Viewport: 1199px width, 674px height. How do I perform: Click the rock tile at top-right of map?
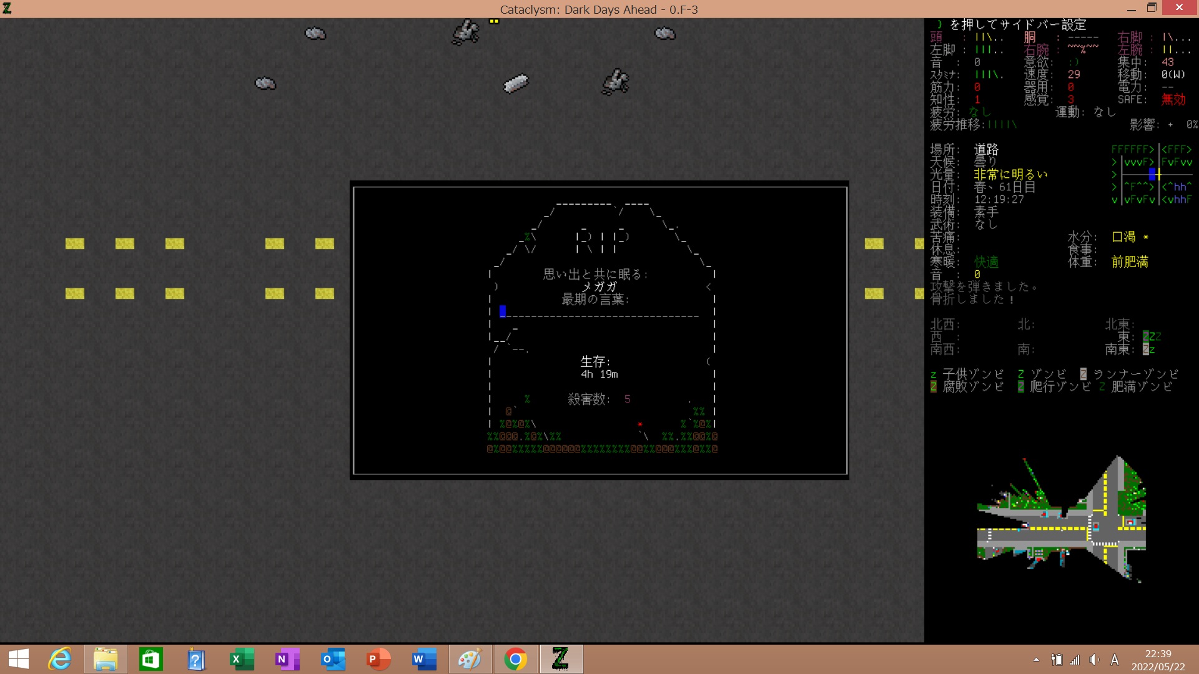(x=664, y=33)
